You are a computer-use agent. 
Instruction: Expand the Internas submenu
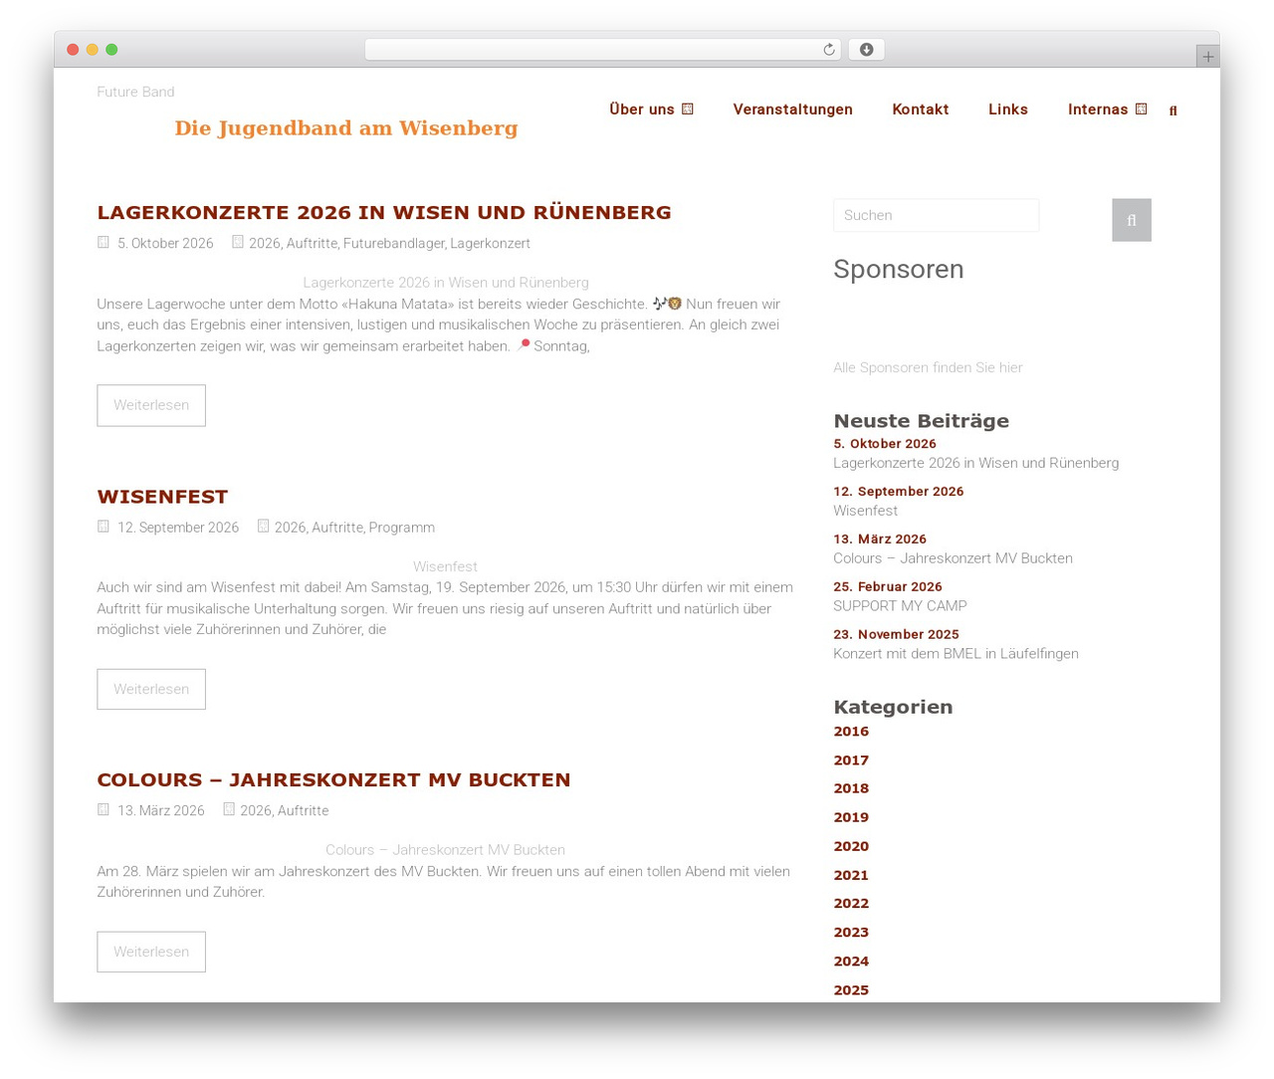1141,109
